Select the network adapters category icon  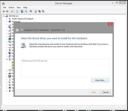tap(10, 56)
